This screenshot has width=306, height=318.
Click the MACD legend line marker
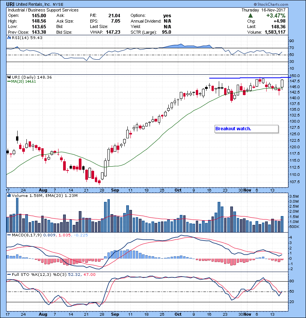[9, 235]
